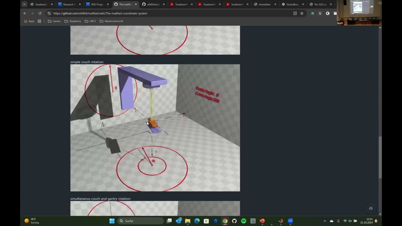402x226 pixels.
Task: Close the Anmelden tab
Action: pos(275,4)
